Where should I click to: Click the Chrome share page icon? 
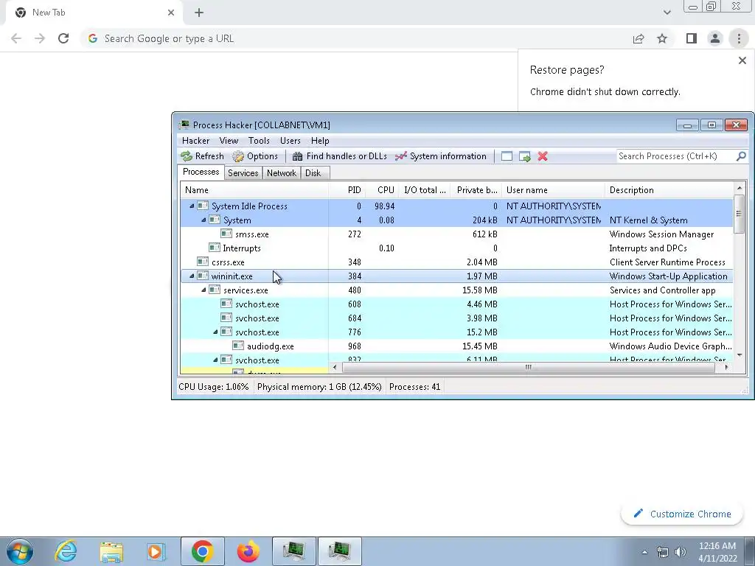(x=639, y=38)
